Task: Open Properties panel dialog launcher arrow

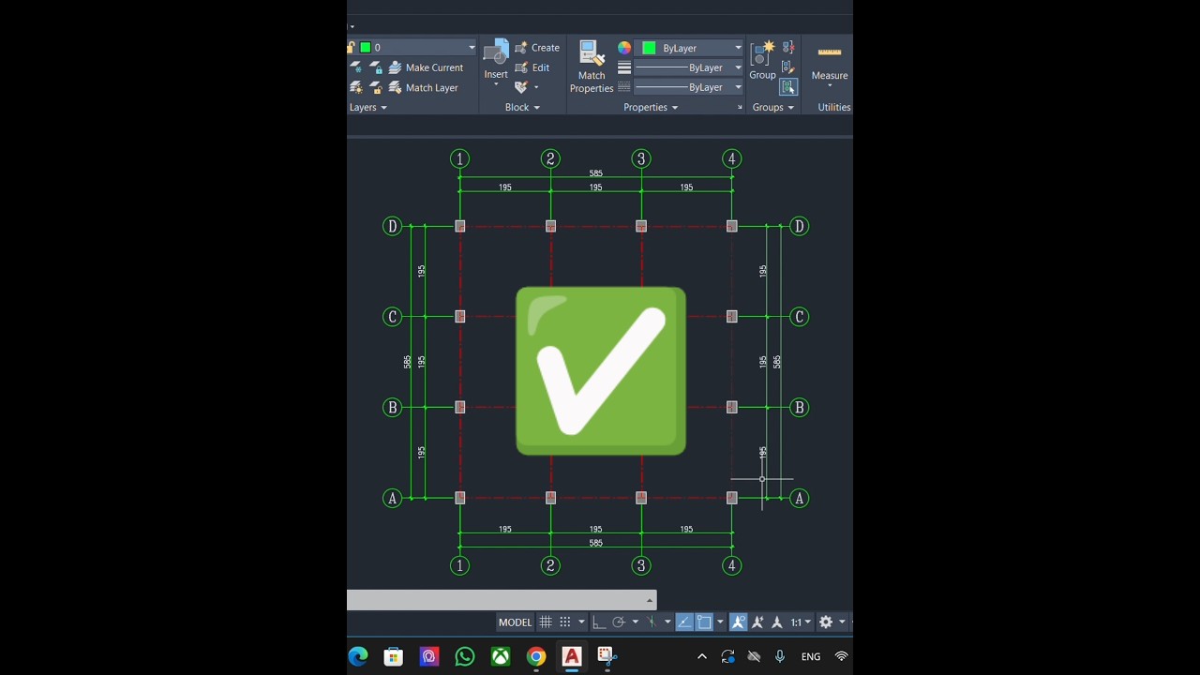Action: [740, 108]
